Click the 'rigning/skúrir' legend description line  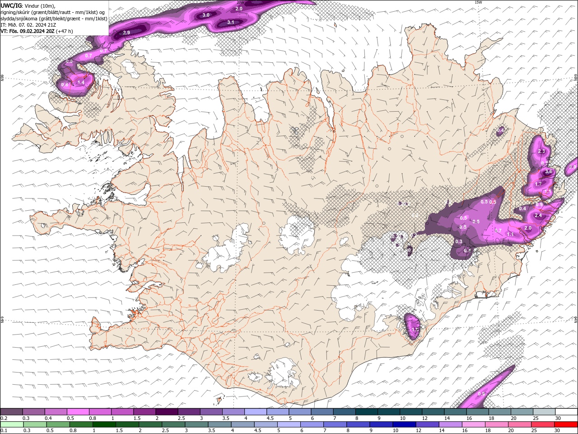[53, 12]
